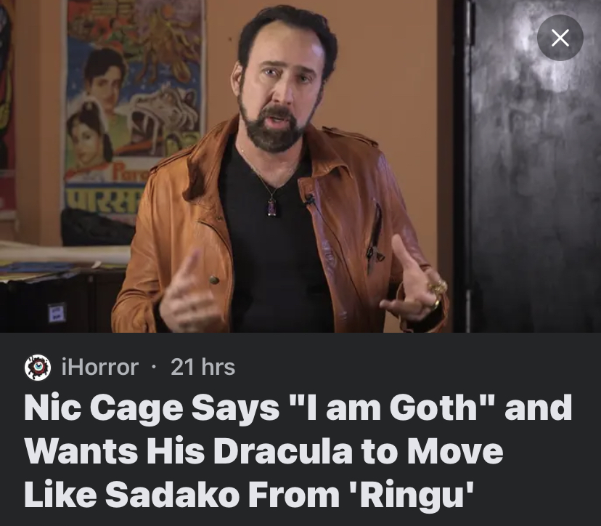
Task: Click the lapel microphone clipped to the shirt
Action: (310, 199)
